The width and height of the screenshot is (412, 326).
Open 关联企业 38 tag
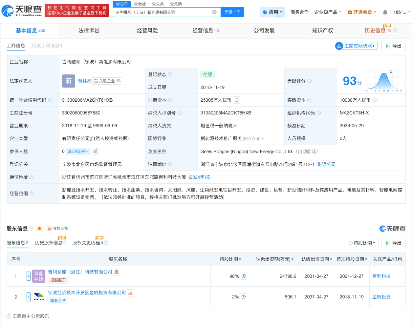(x=107, y=81)
